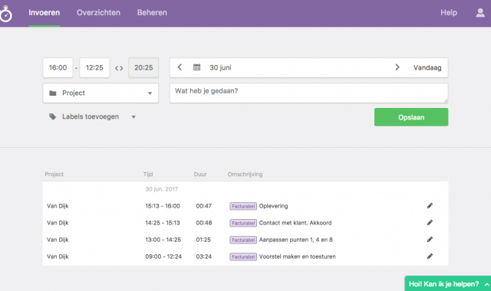The height and width of the screenshot is (291, 491).
Task: Click 'Voorstel maken en toesturen' text
Action: [x=298, y=257]
